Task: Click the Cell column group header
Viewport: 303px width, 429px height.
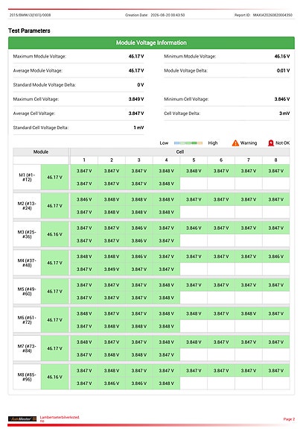Action: click(180, 152)
